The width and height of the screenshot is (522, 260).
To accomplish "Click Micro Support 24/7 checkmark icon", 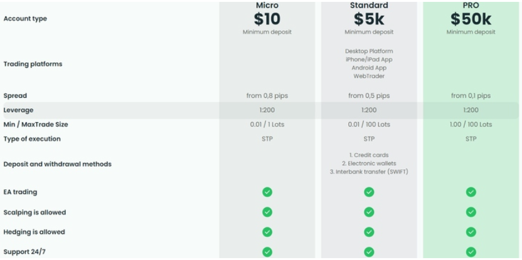I will point(267,252).
